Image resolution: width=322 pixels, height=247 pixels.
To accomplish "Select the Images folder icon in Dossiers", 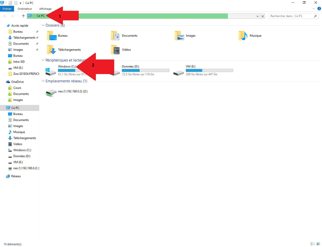I will tap(179, 36).
